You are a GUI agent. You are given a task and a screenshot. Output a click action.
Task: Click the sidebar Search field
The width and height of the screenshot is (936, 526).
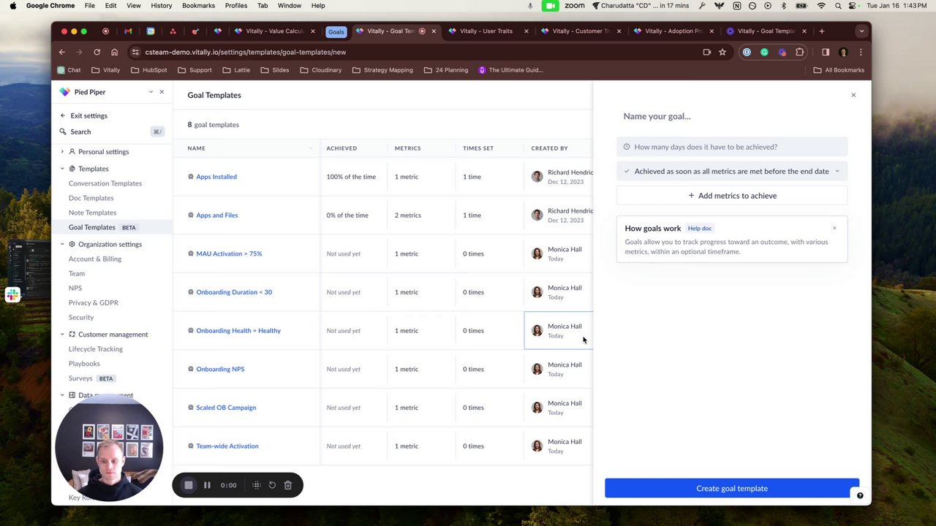click(112, 131)
